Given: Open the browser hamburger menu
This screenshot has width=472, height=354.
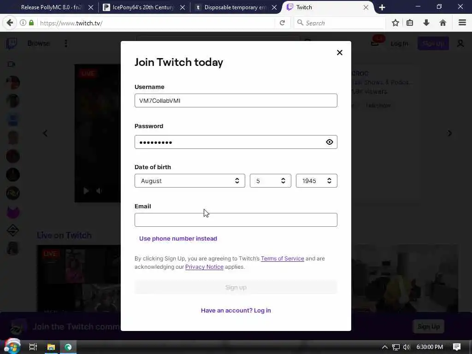Looking at the screenshot, I should [462, 23].
